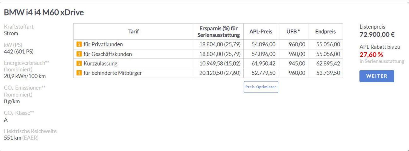Click the Endpreis column header
The width and height of the screenshot is (409, 151).
(325, 32)
